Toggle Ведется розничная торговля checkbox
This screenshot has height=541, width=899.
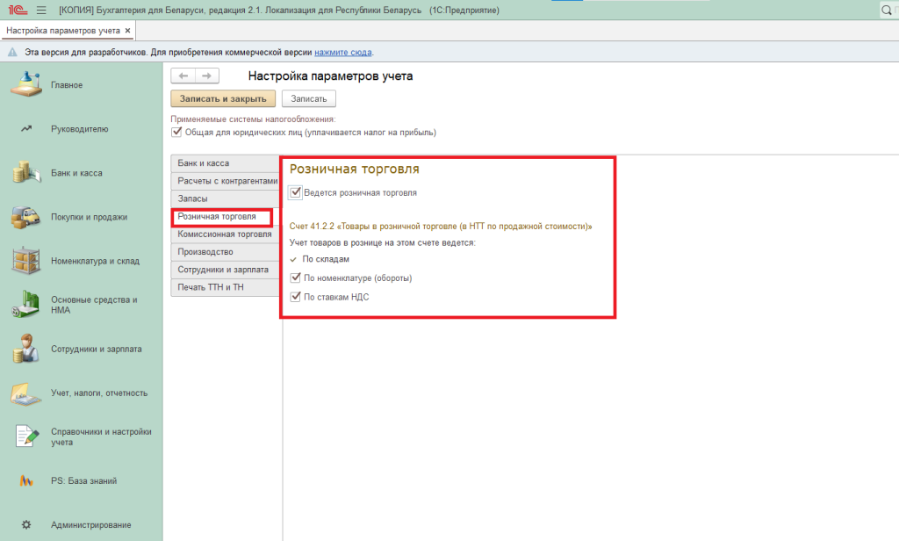(296, 192)
